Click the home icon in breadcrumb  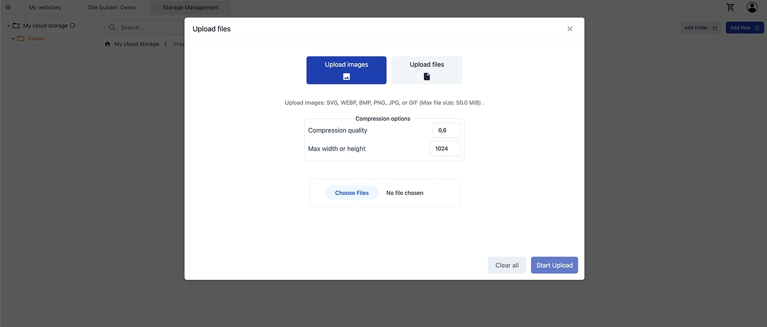[x=108, y=44]
